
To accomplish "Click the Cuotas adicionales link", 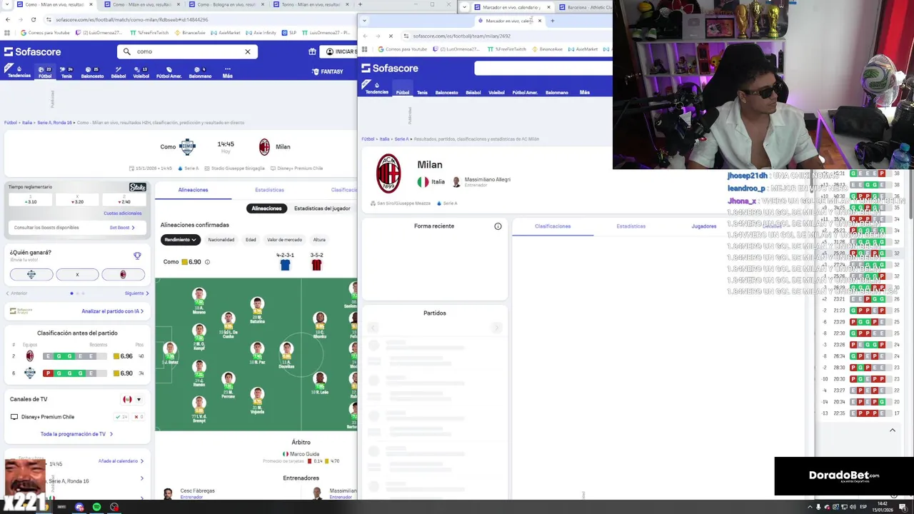I will click(122, 213).
